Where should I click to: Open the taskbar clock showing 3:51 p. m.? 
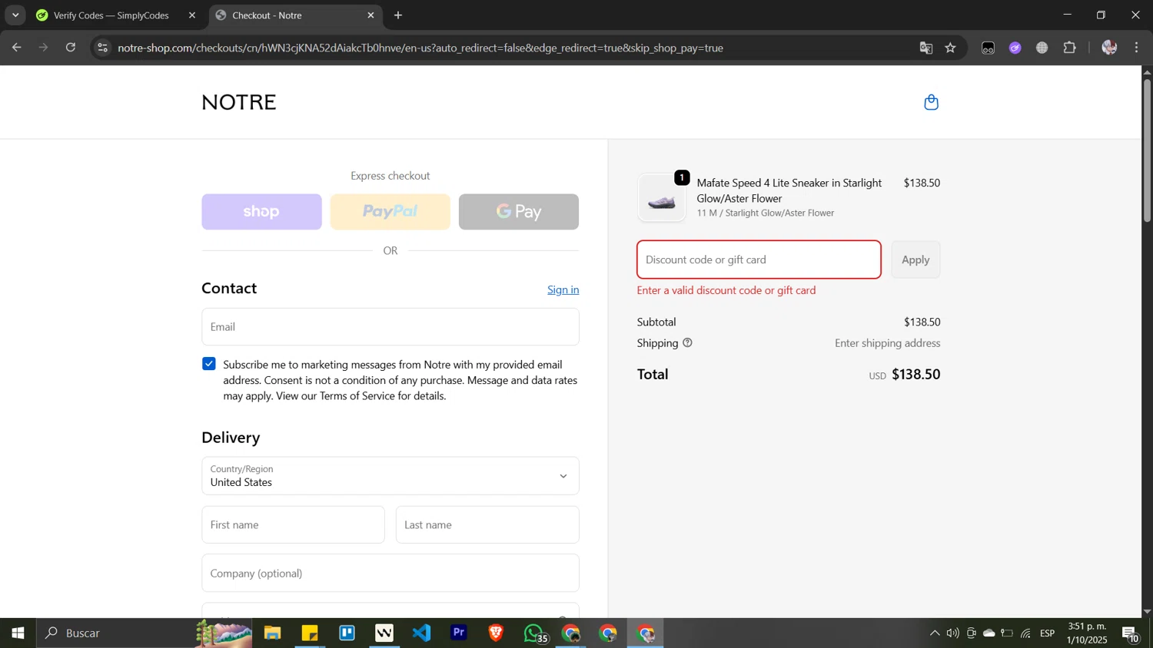pyautogui.click(x=1087, y=633)
